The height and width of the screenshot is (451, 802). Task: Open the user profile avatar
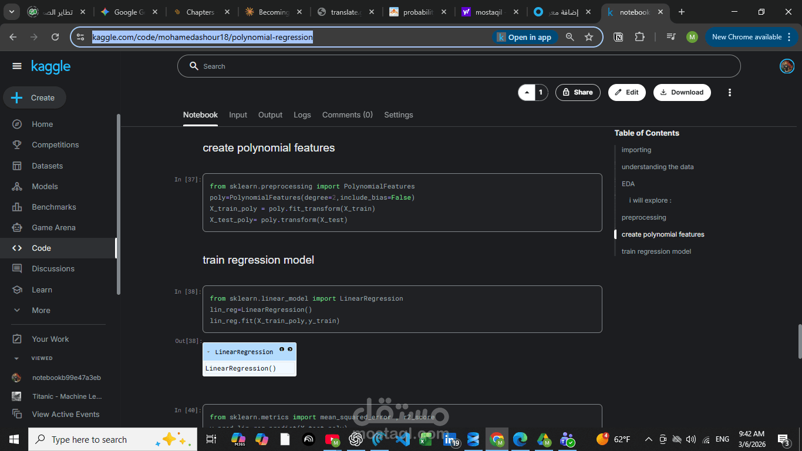point(787,66)
